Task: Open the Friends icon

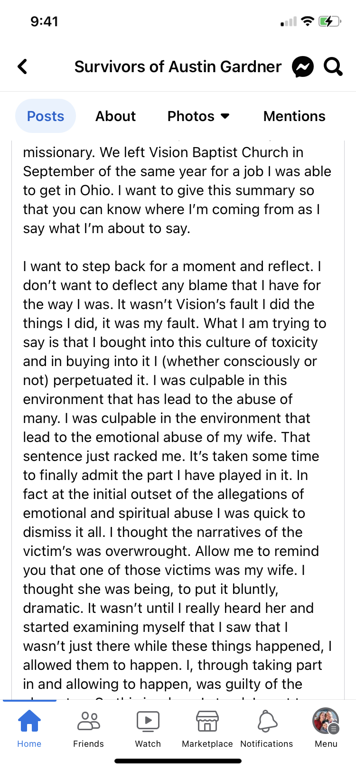Action: [89, 721]
